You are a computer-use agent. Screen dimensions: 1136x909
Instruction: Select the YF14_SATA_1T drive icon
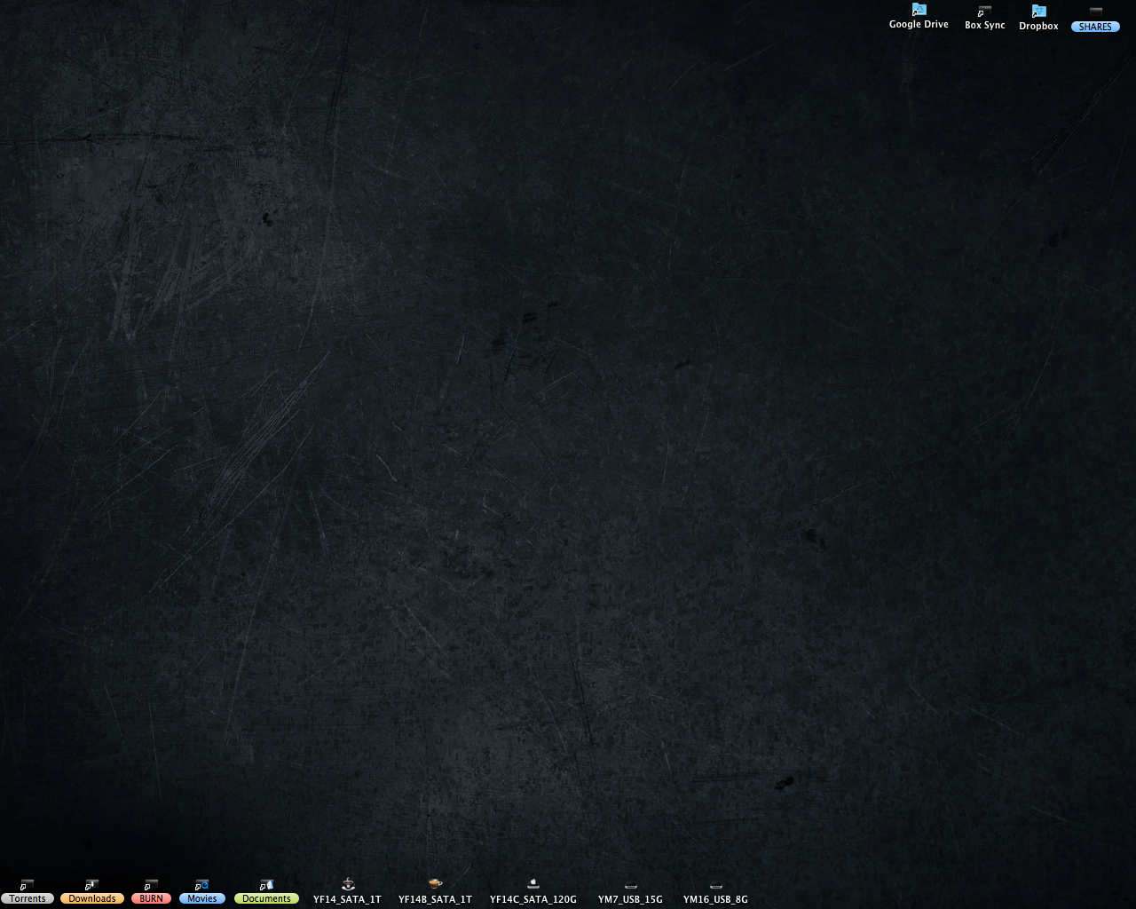(x=348, y=884)
